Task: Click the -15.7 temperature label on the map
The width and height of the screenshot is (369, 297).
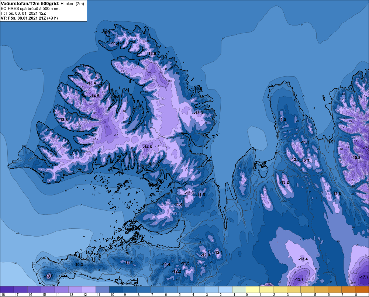Action: tap(299, 279)
